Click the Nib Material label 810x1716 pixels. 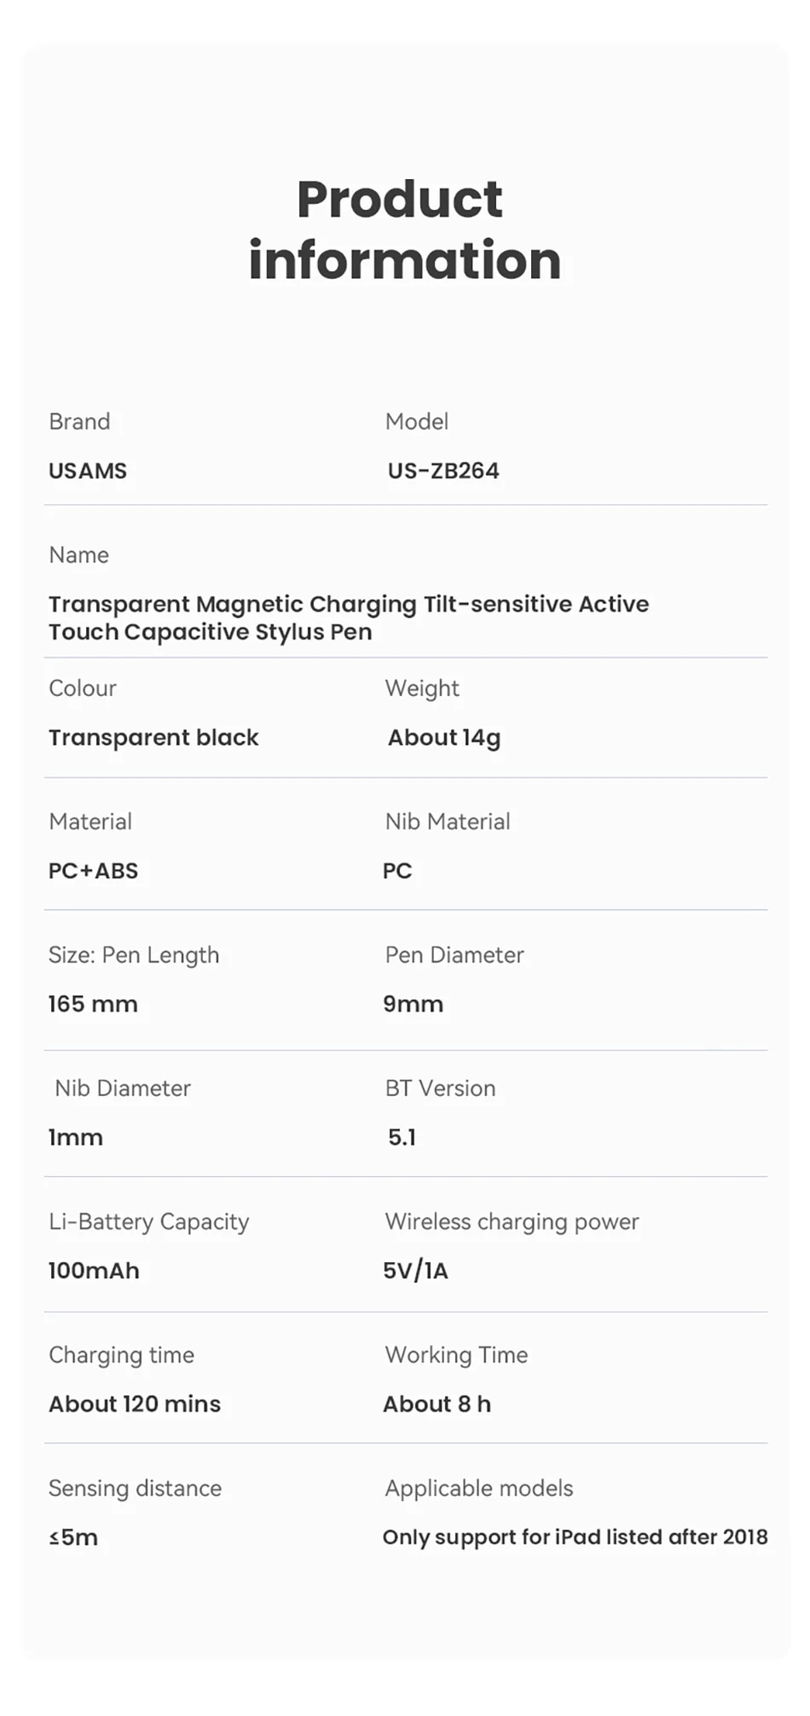click(x=448, y=821)
